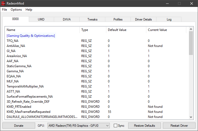Click REG_DWORD type of 3D_Refresh_Rate_Override_DEF
Image resolution: width=198 pixels, height=131 pixels.
(90, 102)
